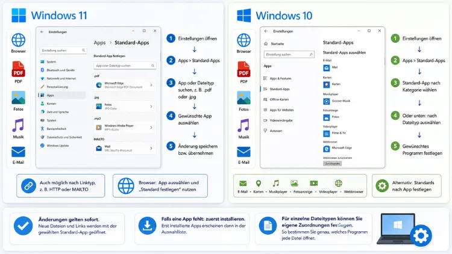Click the E-Mail envelope icon in the Windows 11 panel
Viewport: 452px width, 254px height.
point(18,152)
